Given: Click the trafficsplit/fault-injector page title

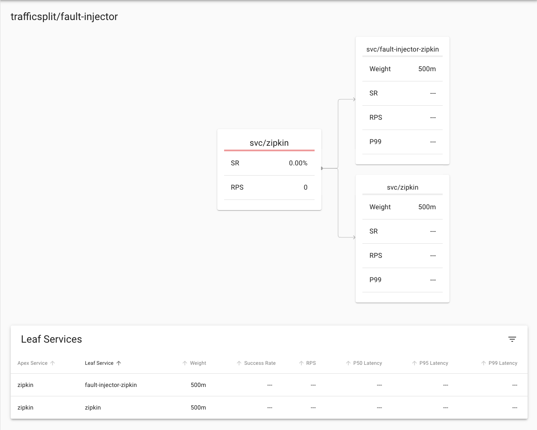Looking at the screenshot, I should click(x=64, y=17).
